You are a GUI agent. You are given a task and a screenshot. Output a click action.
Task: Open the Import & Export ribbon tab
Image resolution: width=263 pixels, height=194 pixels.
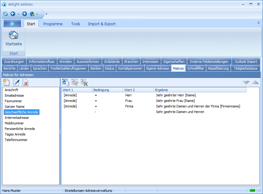tap(102, 24)
